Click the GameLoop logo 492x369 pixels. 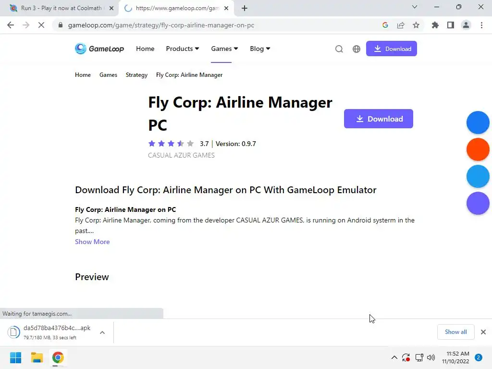pyautogui.click(x=99, y=49)
